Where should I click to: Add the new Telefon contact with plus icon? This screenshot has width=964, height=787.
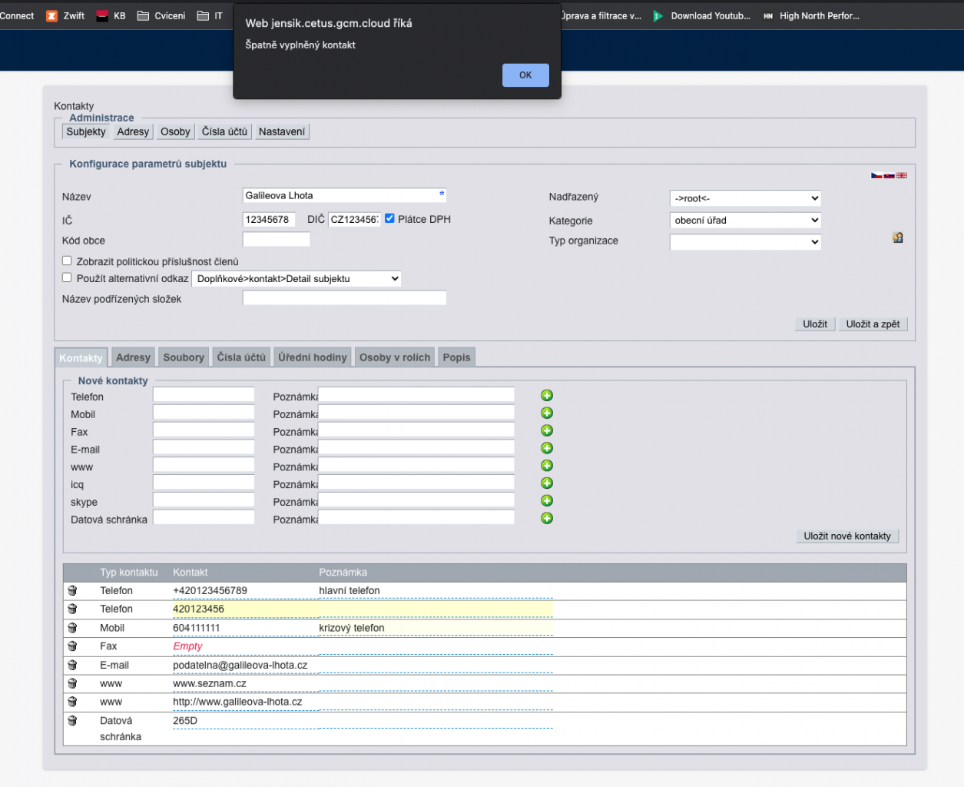(x=547, y=396)
